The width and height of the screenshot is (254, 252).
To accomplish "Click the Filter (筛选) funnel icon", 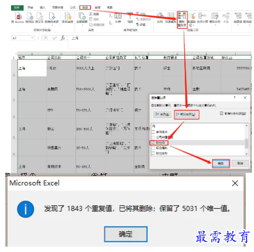I will (130, 16).
